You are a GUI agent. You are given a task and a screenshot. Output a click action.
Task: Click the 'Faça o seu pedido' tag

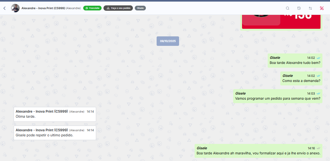(x=118, y=8)
